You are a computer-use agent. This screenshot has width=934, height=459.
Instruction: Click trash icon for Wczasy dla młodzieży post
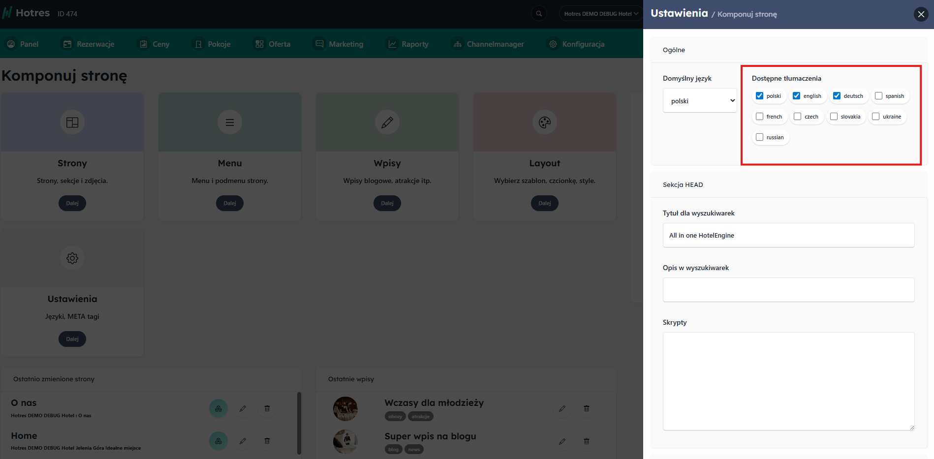(587, 408)
